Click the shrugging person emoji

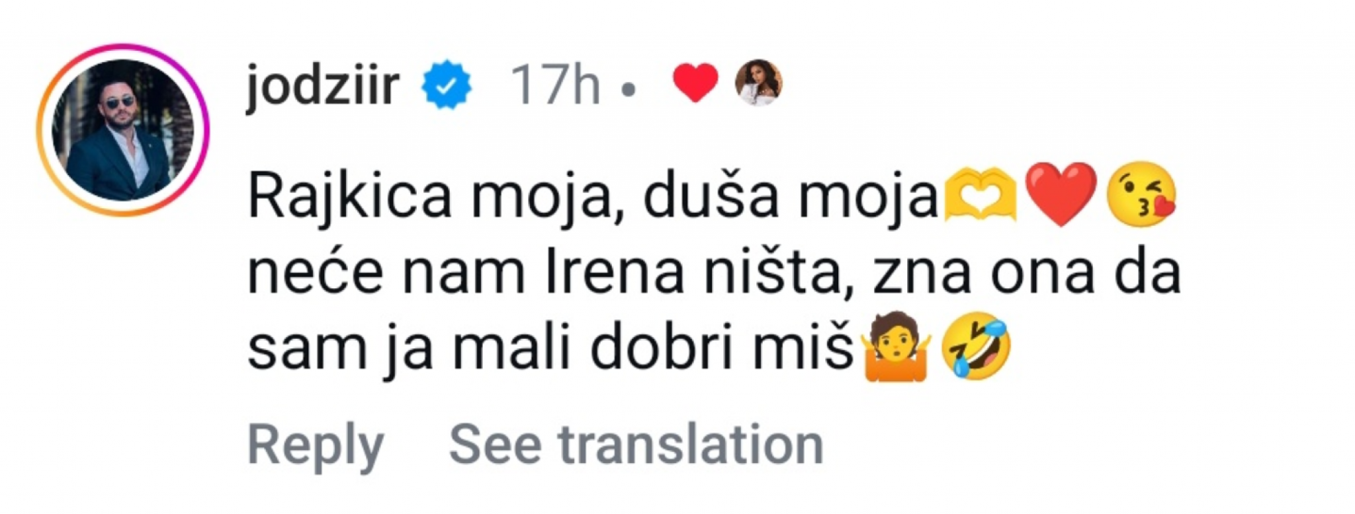(895, 348)
